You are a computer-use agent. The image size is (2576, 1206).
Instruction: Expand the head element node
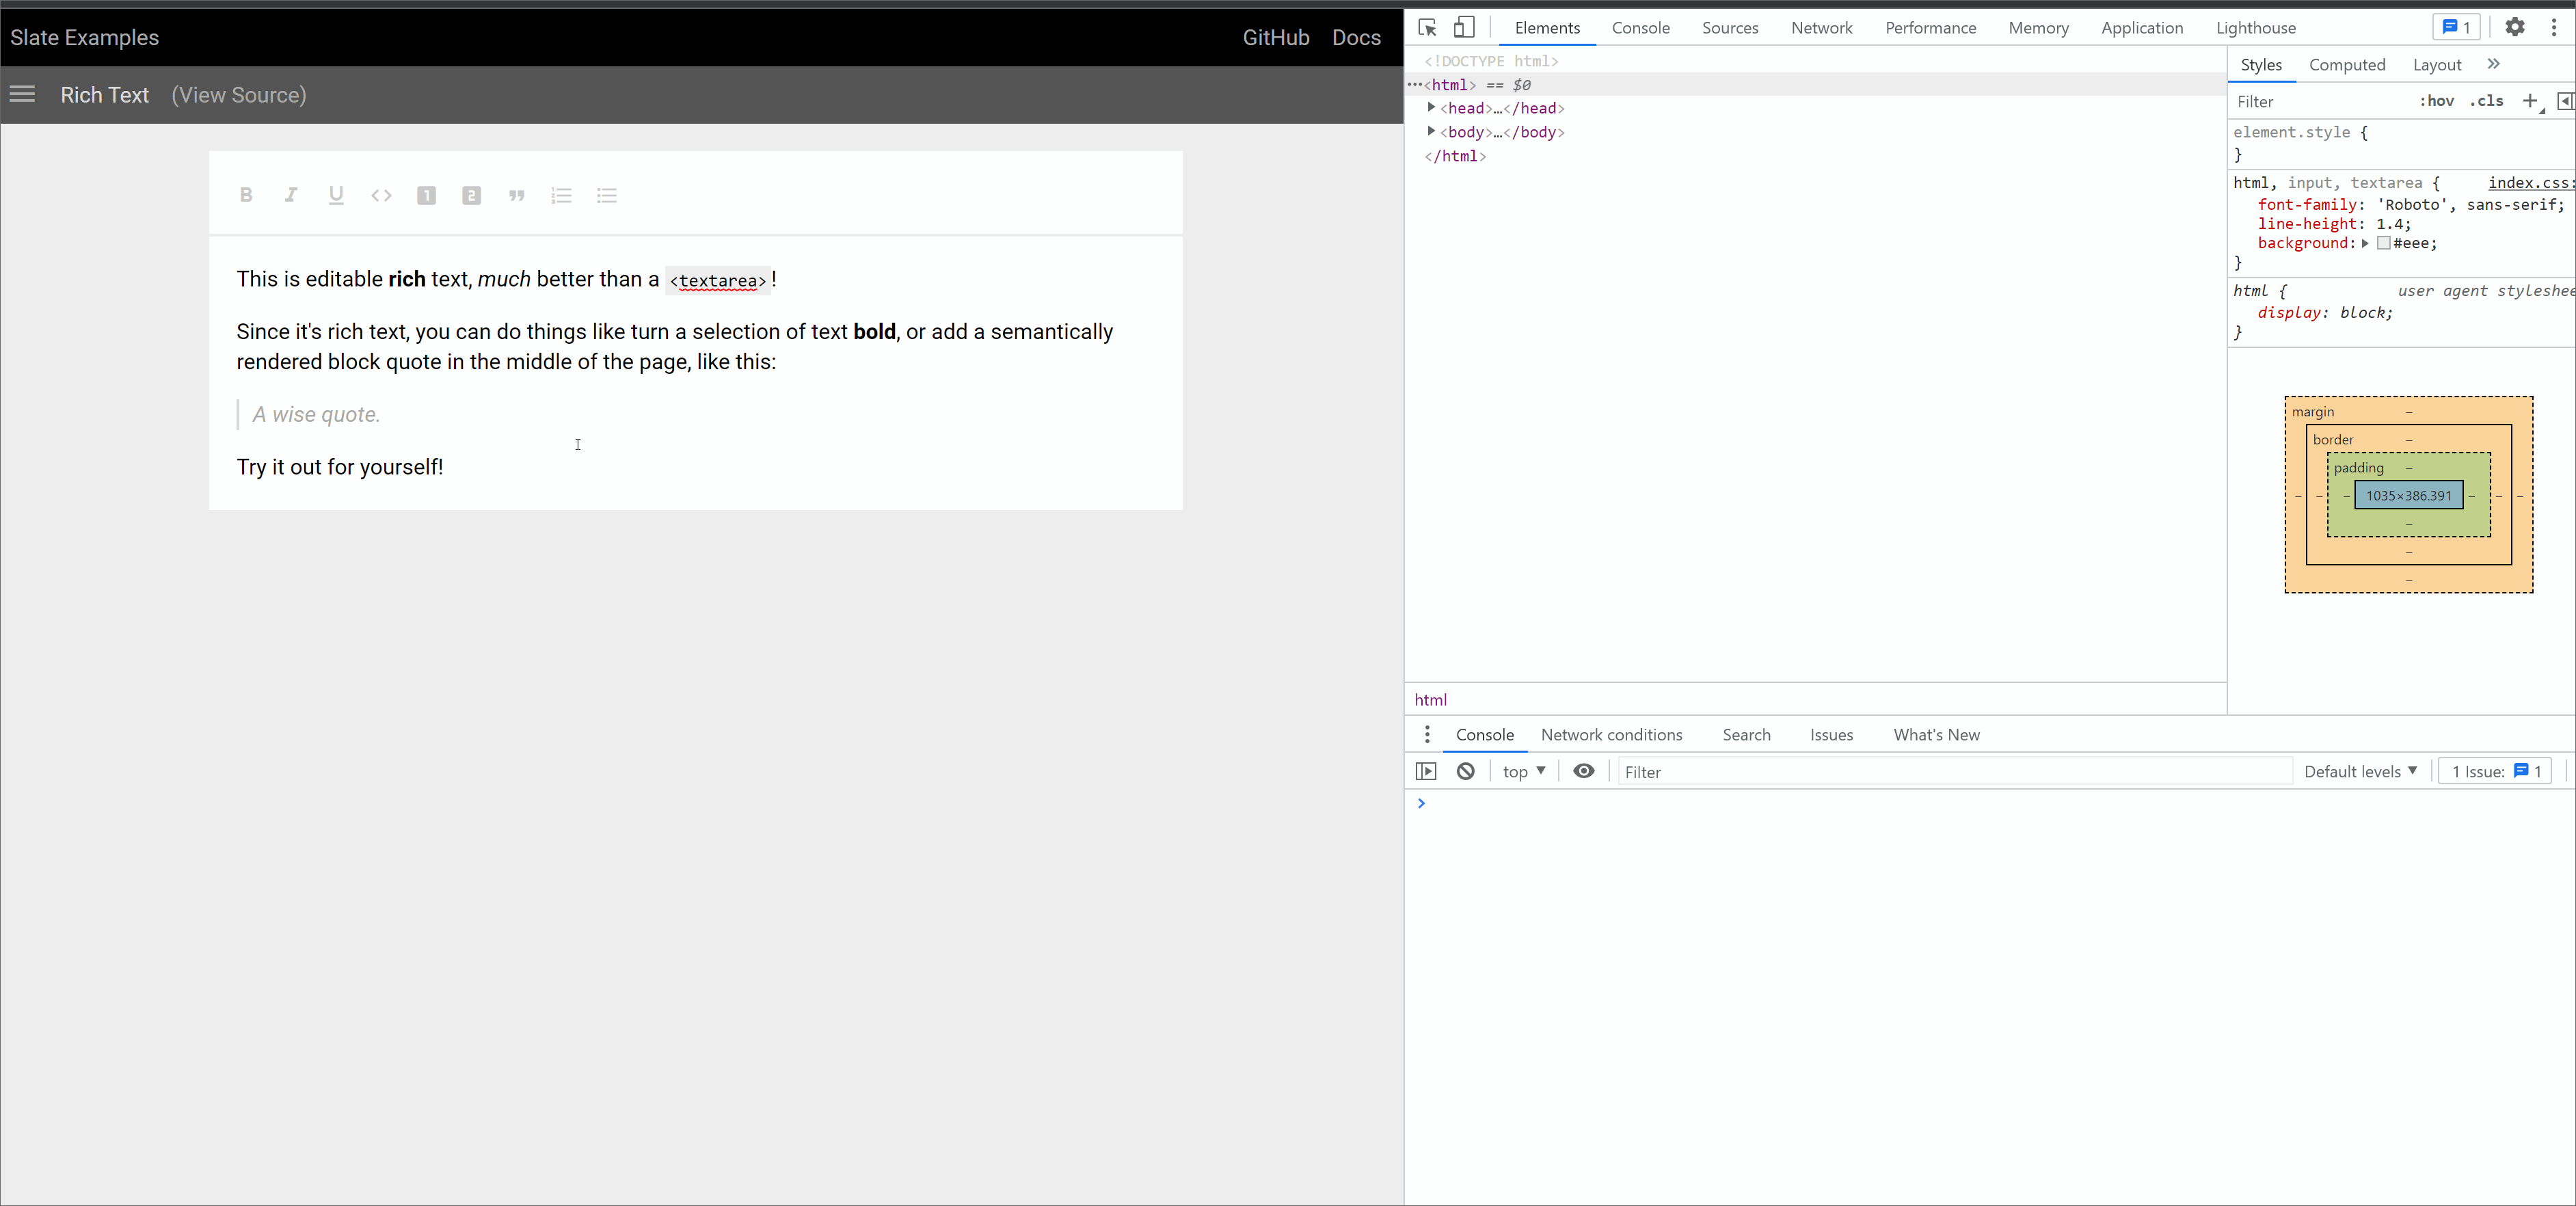pyautogui.click(x=1431, y=108)
